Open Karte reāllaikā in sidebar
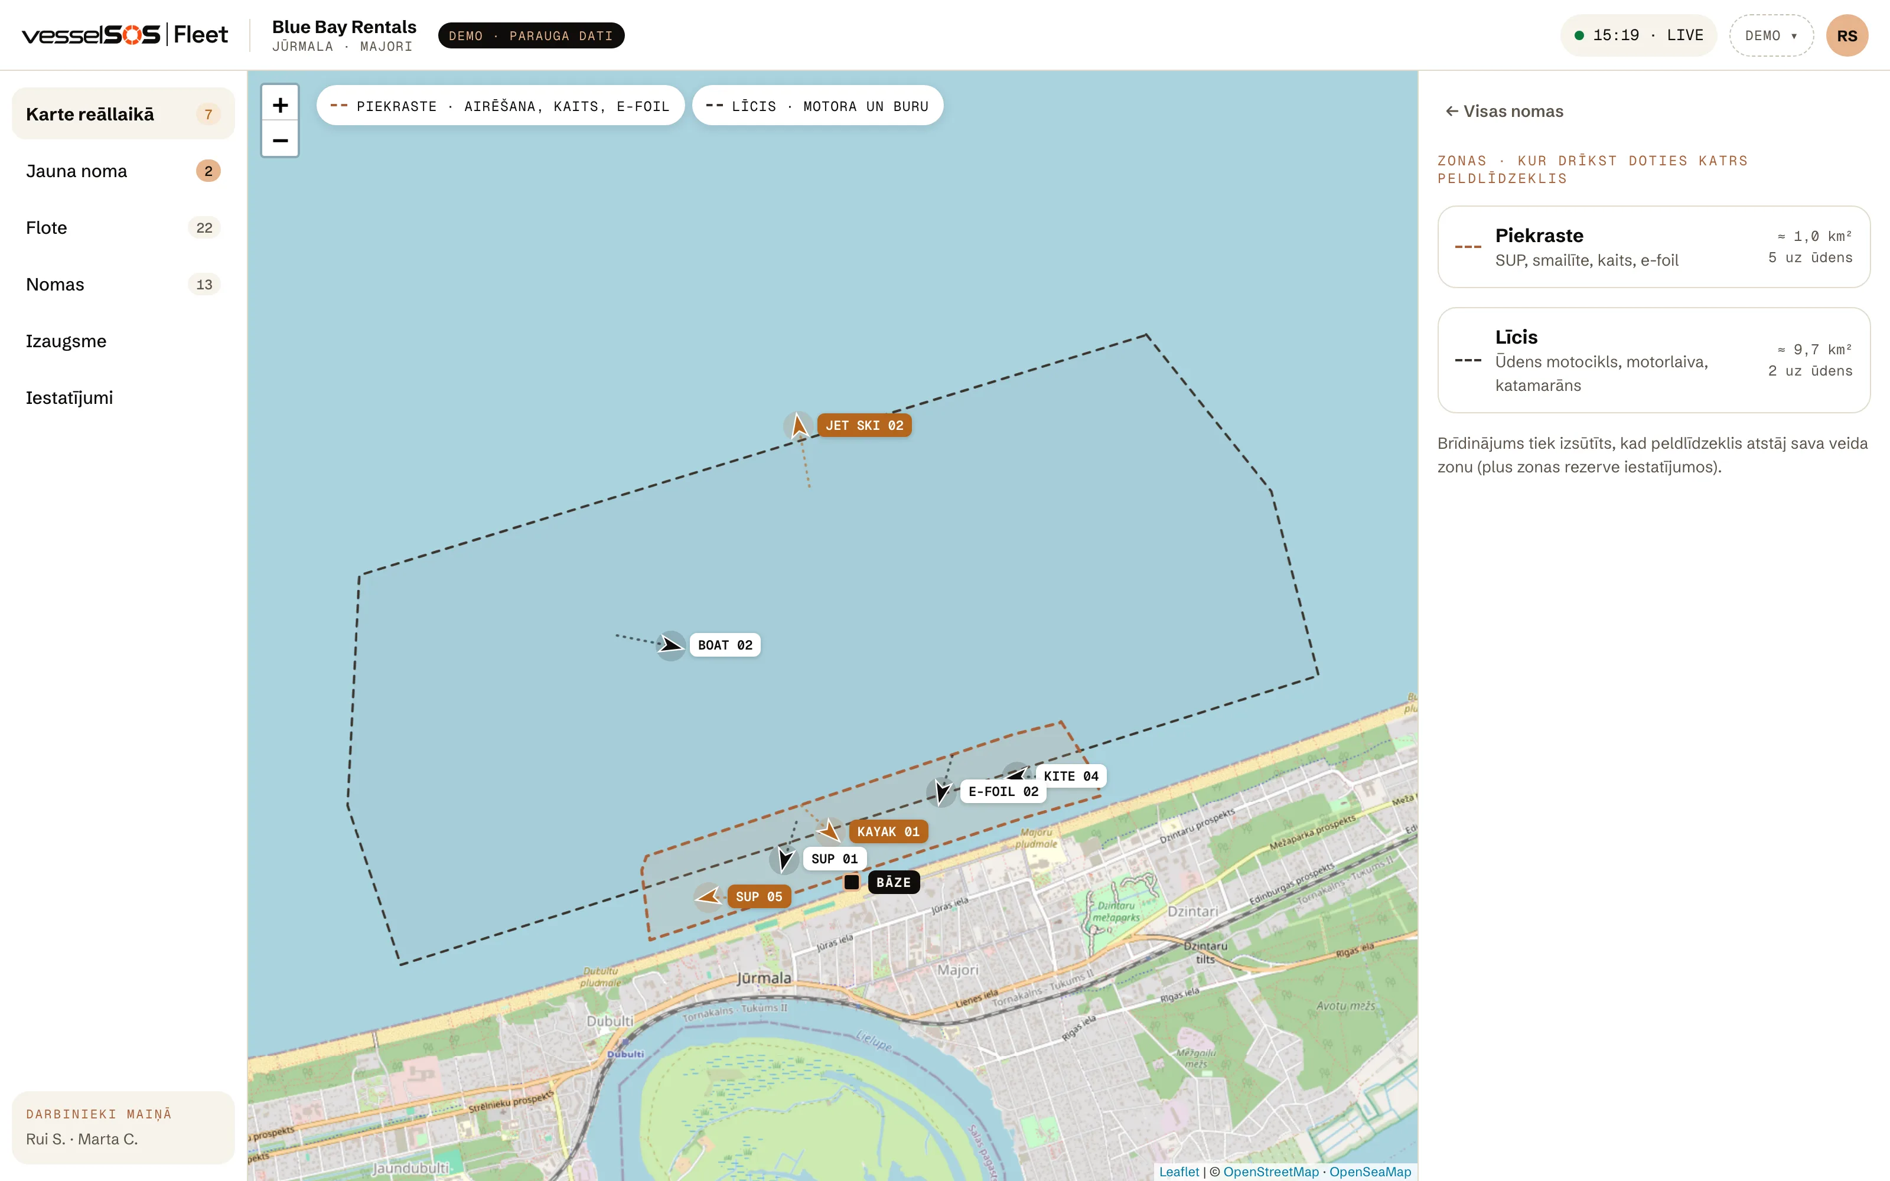This screenshot has width=1890, height=1181. coord(123,114)
